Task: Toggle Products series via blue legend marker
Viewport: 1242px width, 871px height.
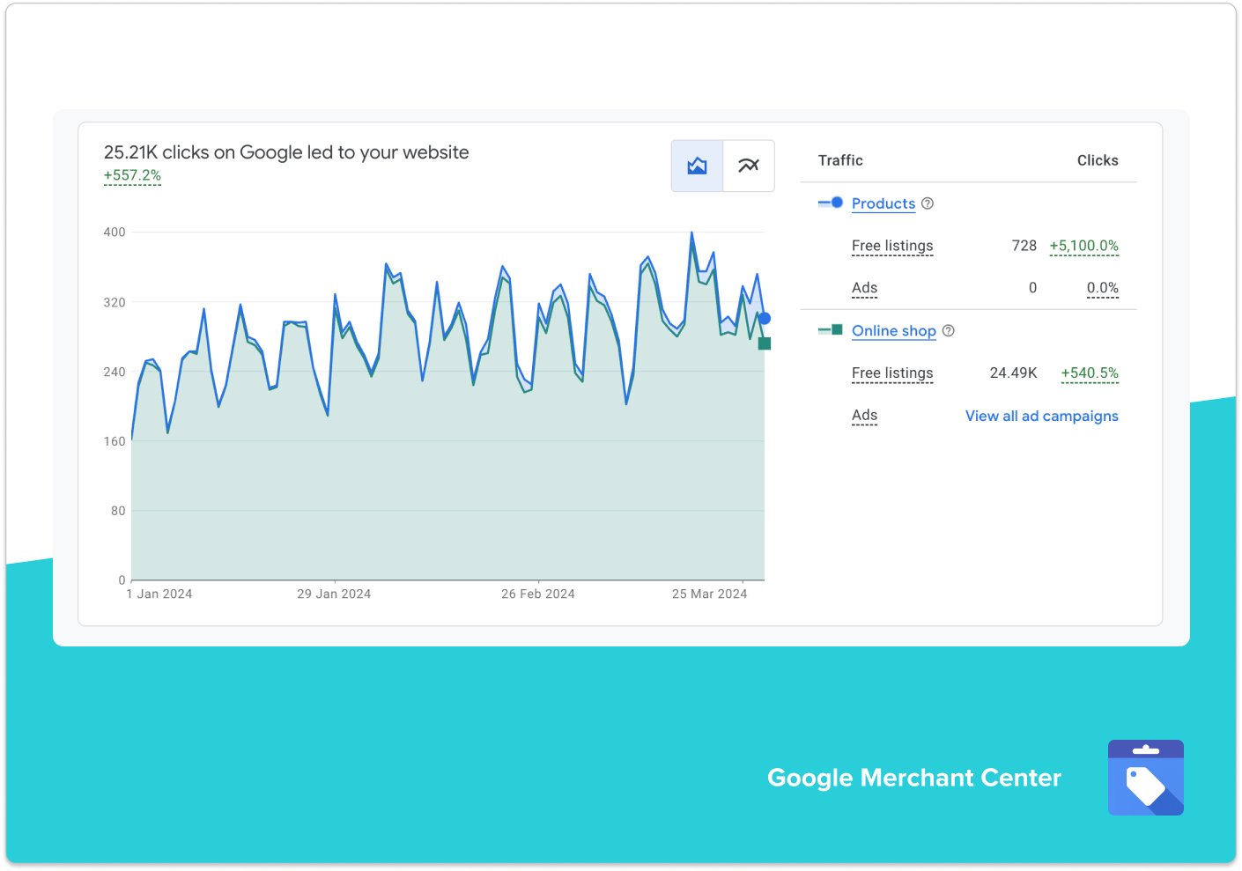Action: tap(829, 203)
